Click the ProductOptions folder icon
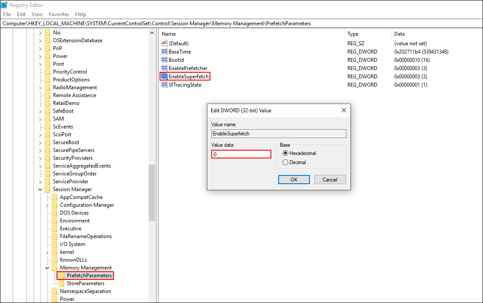Viewport: 483px width, 303px height. click(x=48, y=80)
